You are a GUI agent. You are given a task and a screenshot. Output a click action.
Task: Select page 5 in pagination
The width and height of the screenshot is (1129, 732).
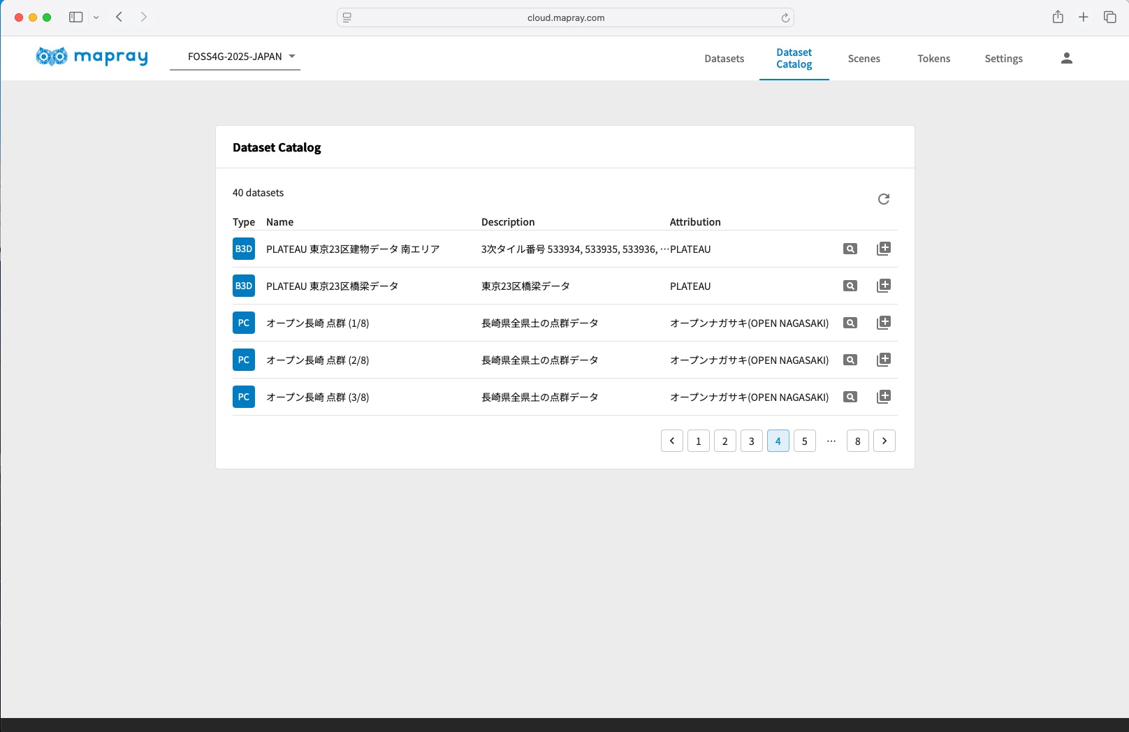click(804, 441)
